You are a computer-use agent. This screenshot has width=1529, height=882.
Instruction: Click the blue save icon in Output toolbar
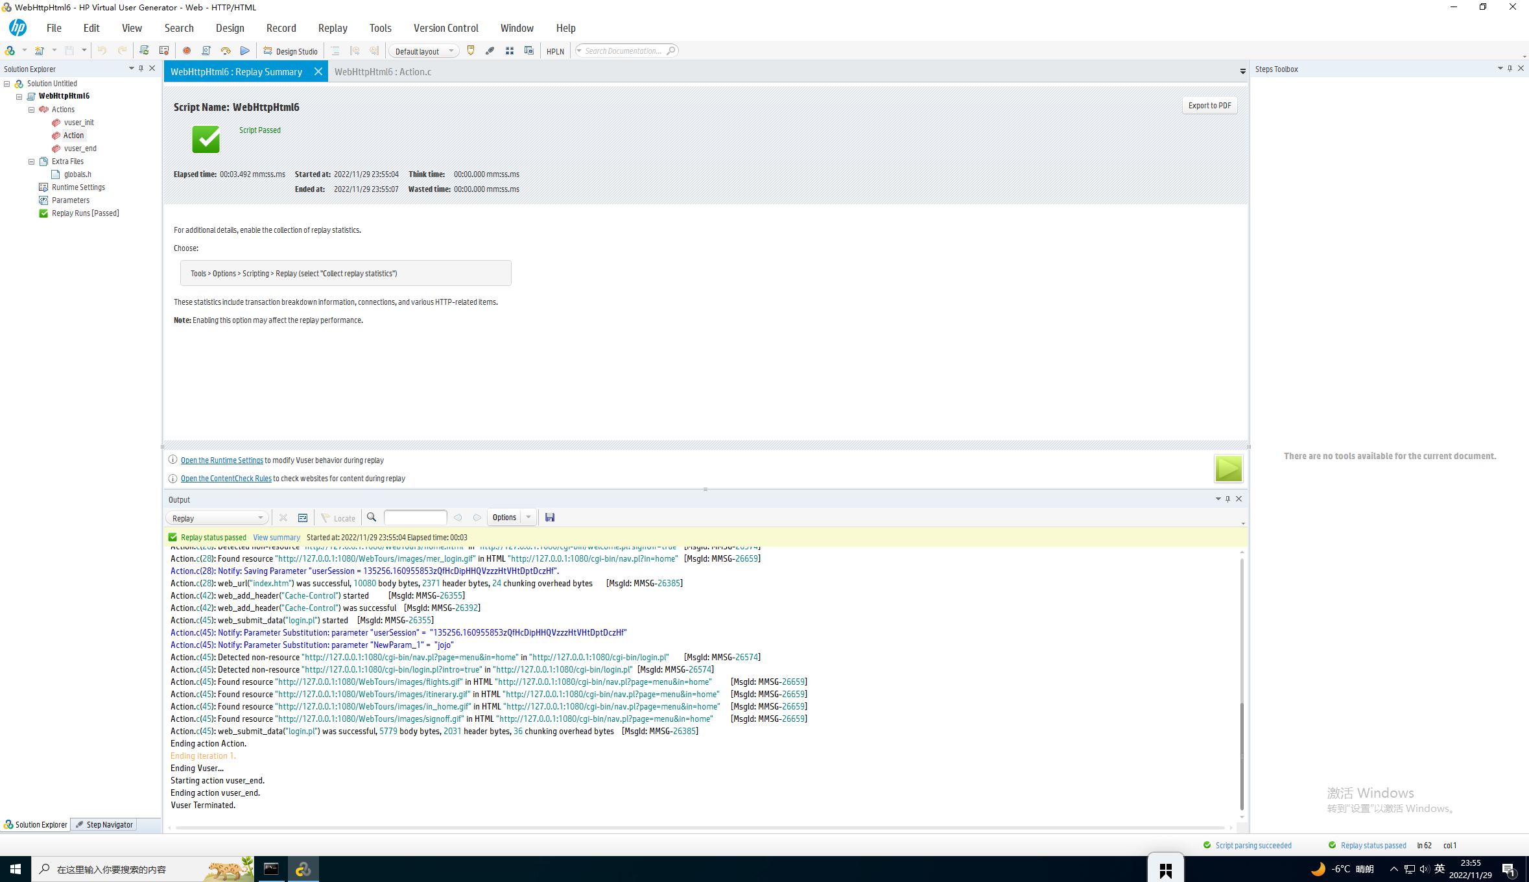pos(550,518)
